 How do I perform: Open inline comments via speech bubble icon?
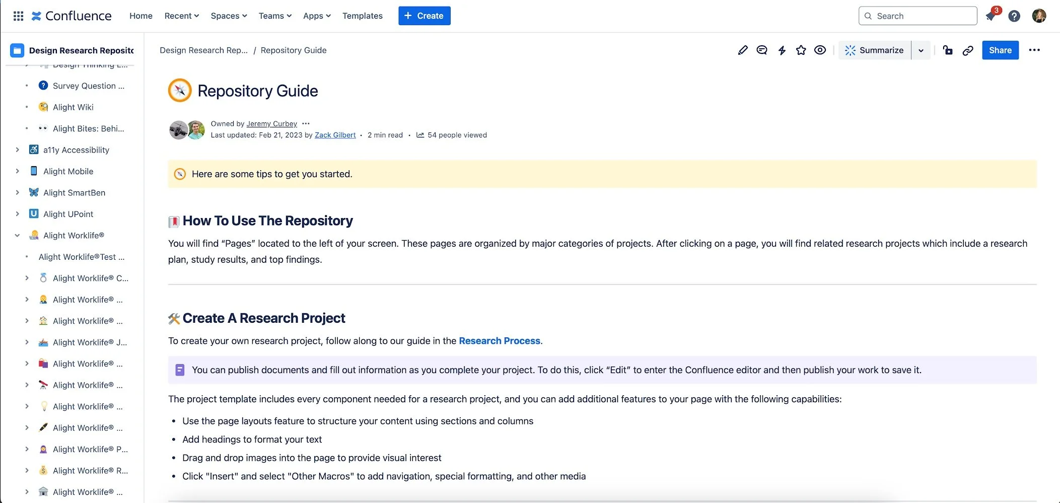(762, 50)
